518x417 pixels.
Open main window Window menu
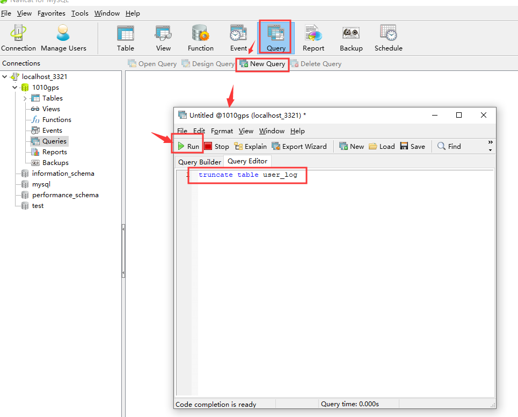pyautogui.click(x=107, y=13)
